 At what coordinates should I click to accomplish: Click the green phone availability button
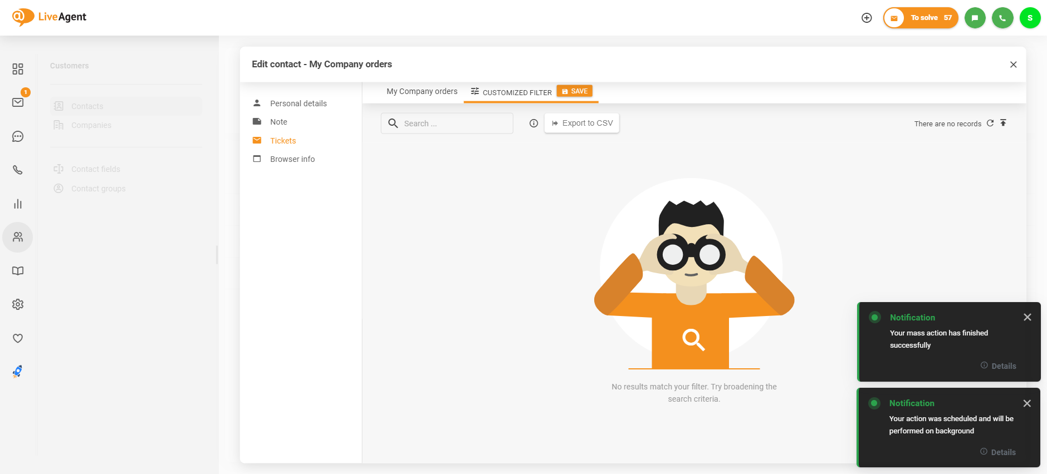point(1002,18)
